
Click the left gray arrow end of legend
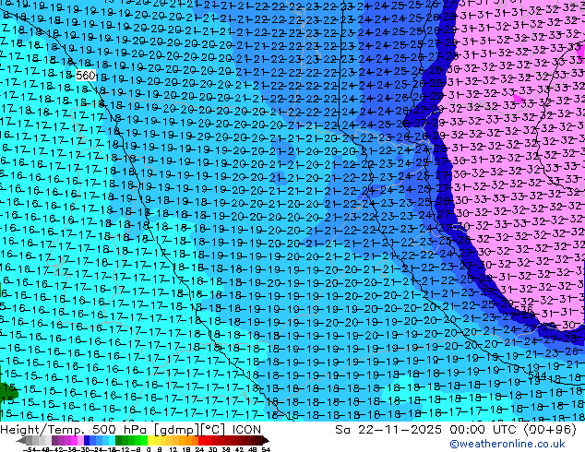coord(21,441)
